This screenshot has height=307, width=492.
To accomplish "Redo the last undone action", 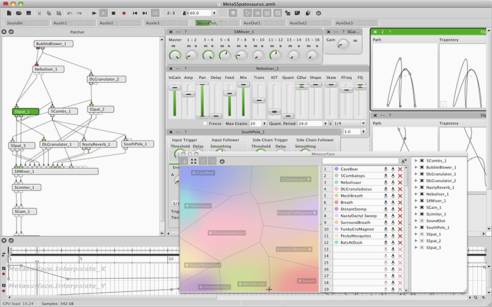I will 79,13.
